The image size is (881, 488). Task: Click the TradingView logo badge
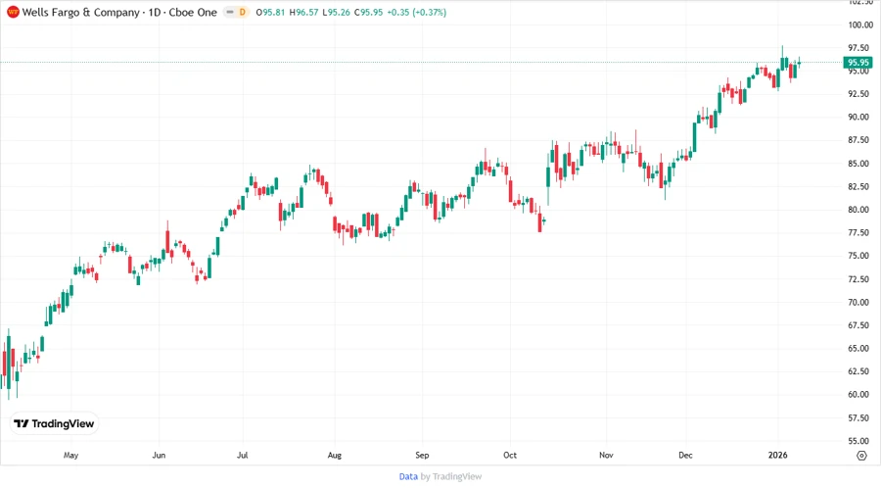55,424
